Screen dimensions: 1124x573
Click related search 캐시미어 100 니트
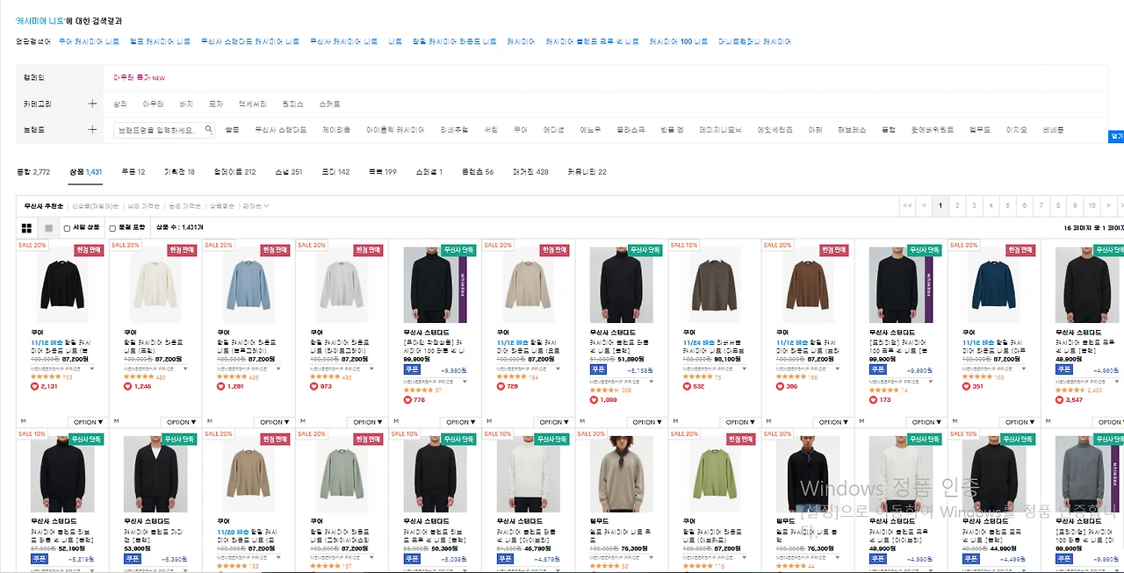(678, 41)
